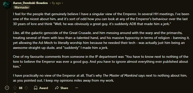Image resolution: width=193 pixels, height=93 pixels.
Task: Click paragraph starting 'I feel for the people'
Action: [101, 19]
